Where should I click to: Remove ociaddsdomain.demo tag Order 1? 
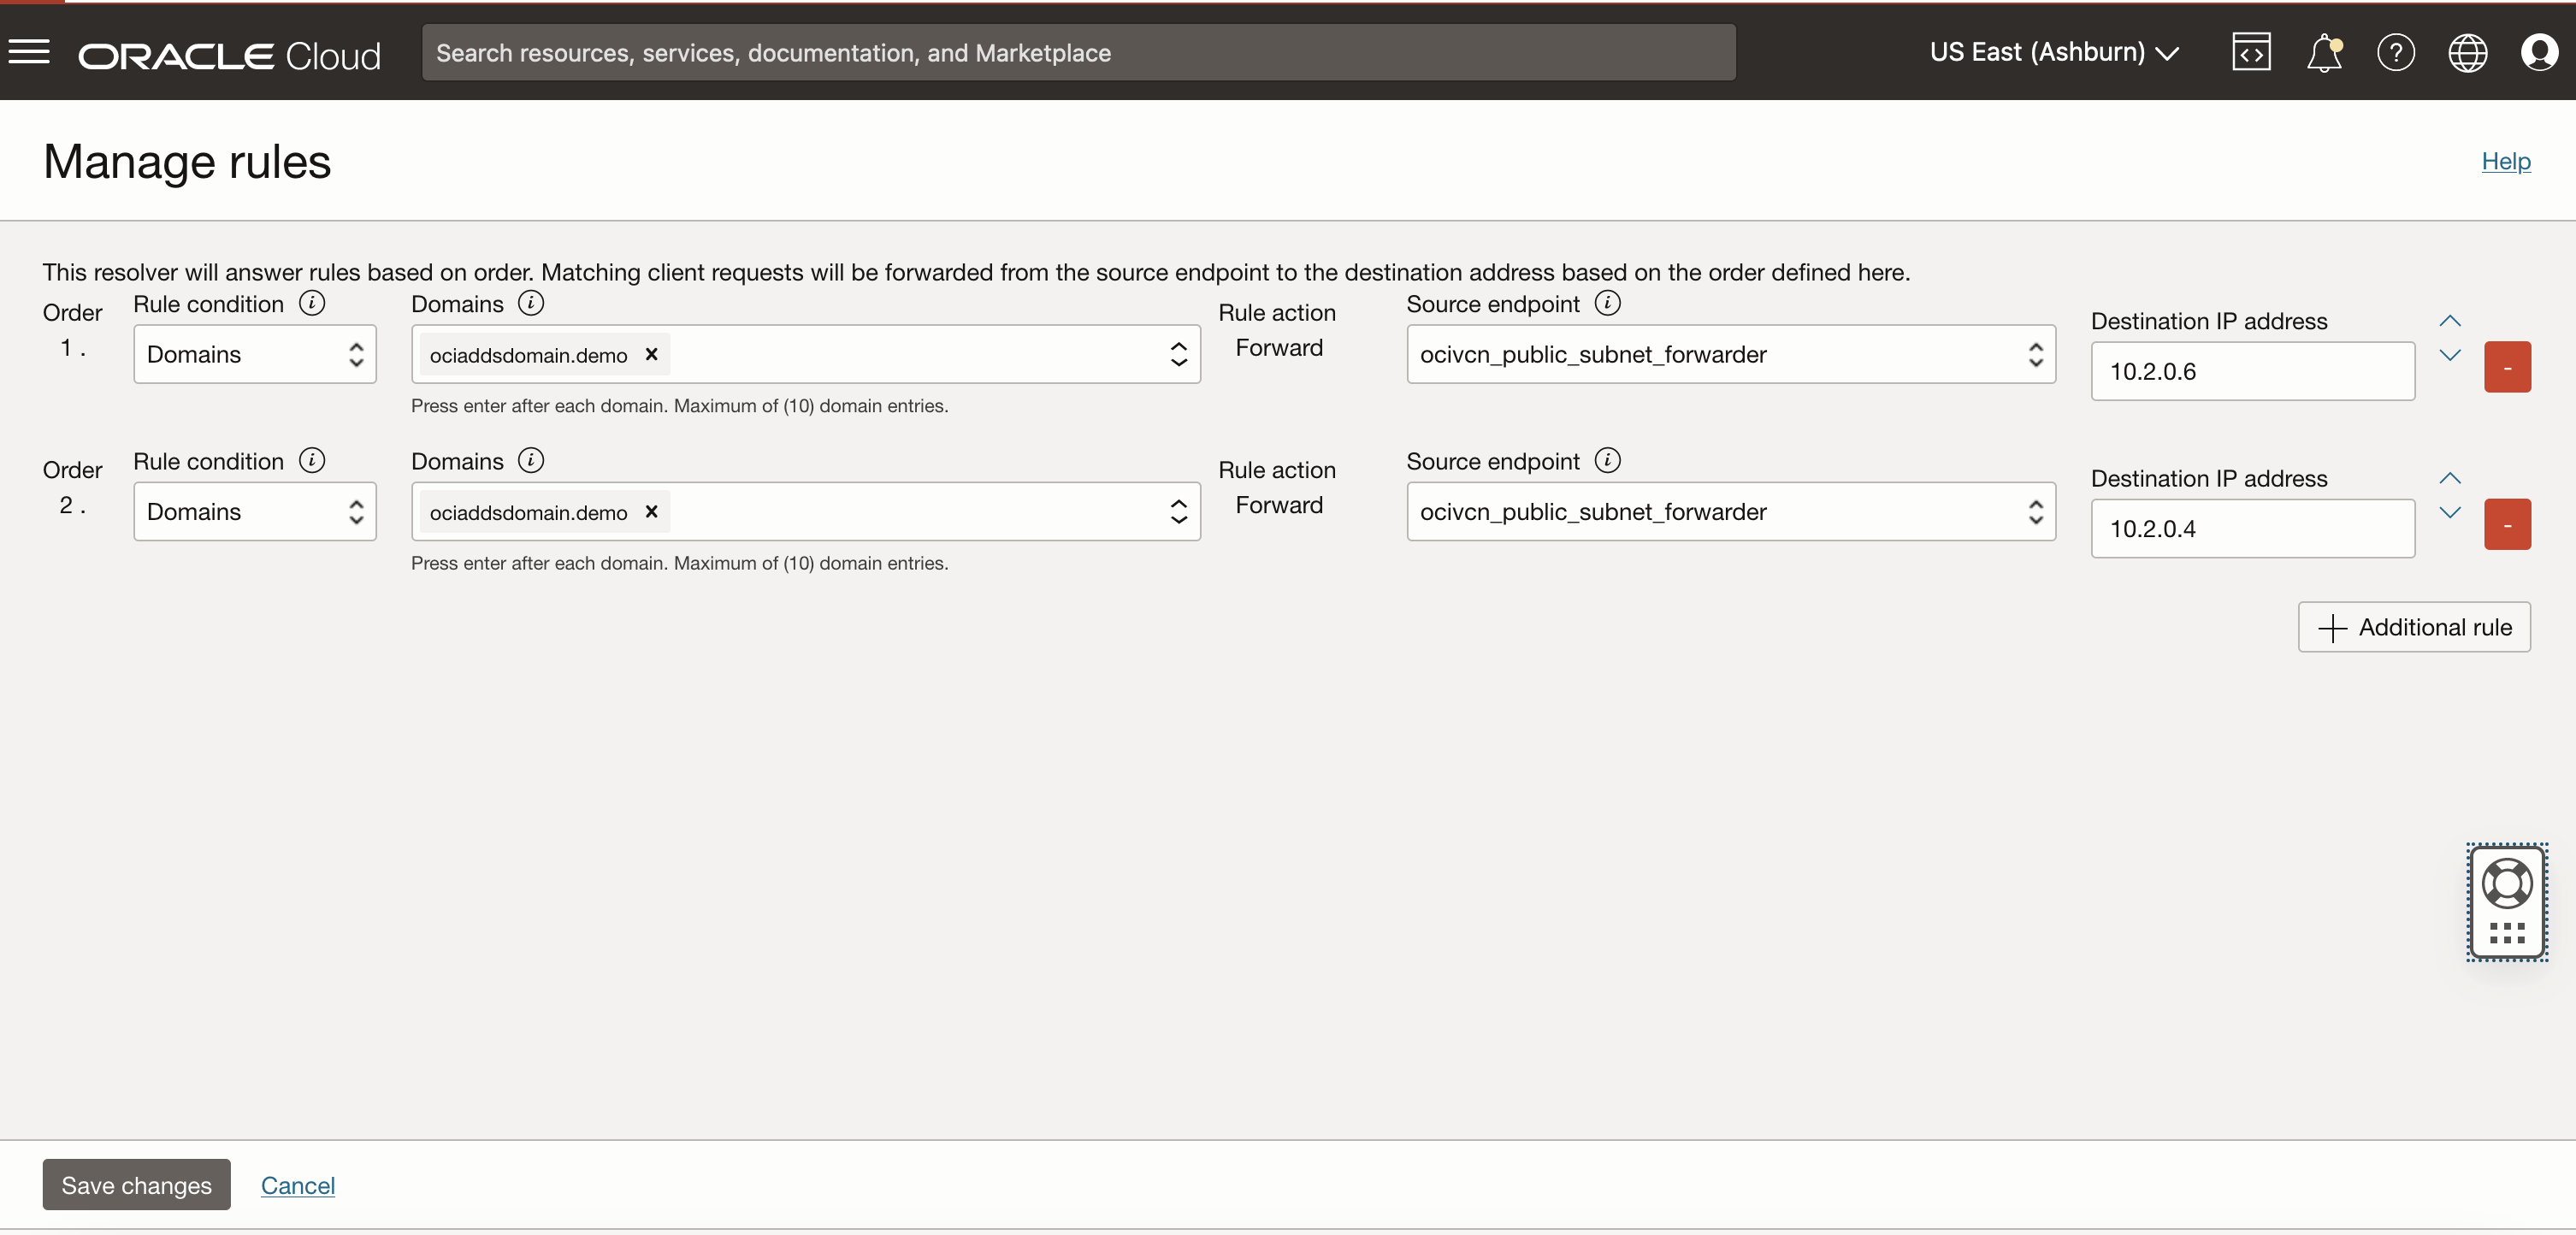click(651, 353)
